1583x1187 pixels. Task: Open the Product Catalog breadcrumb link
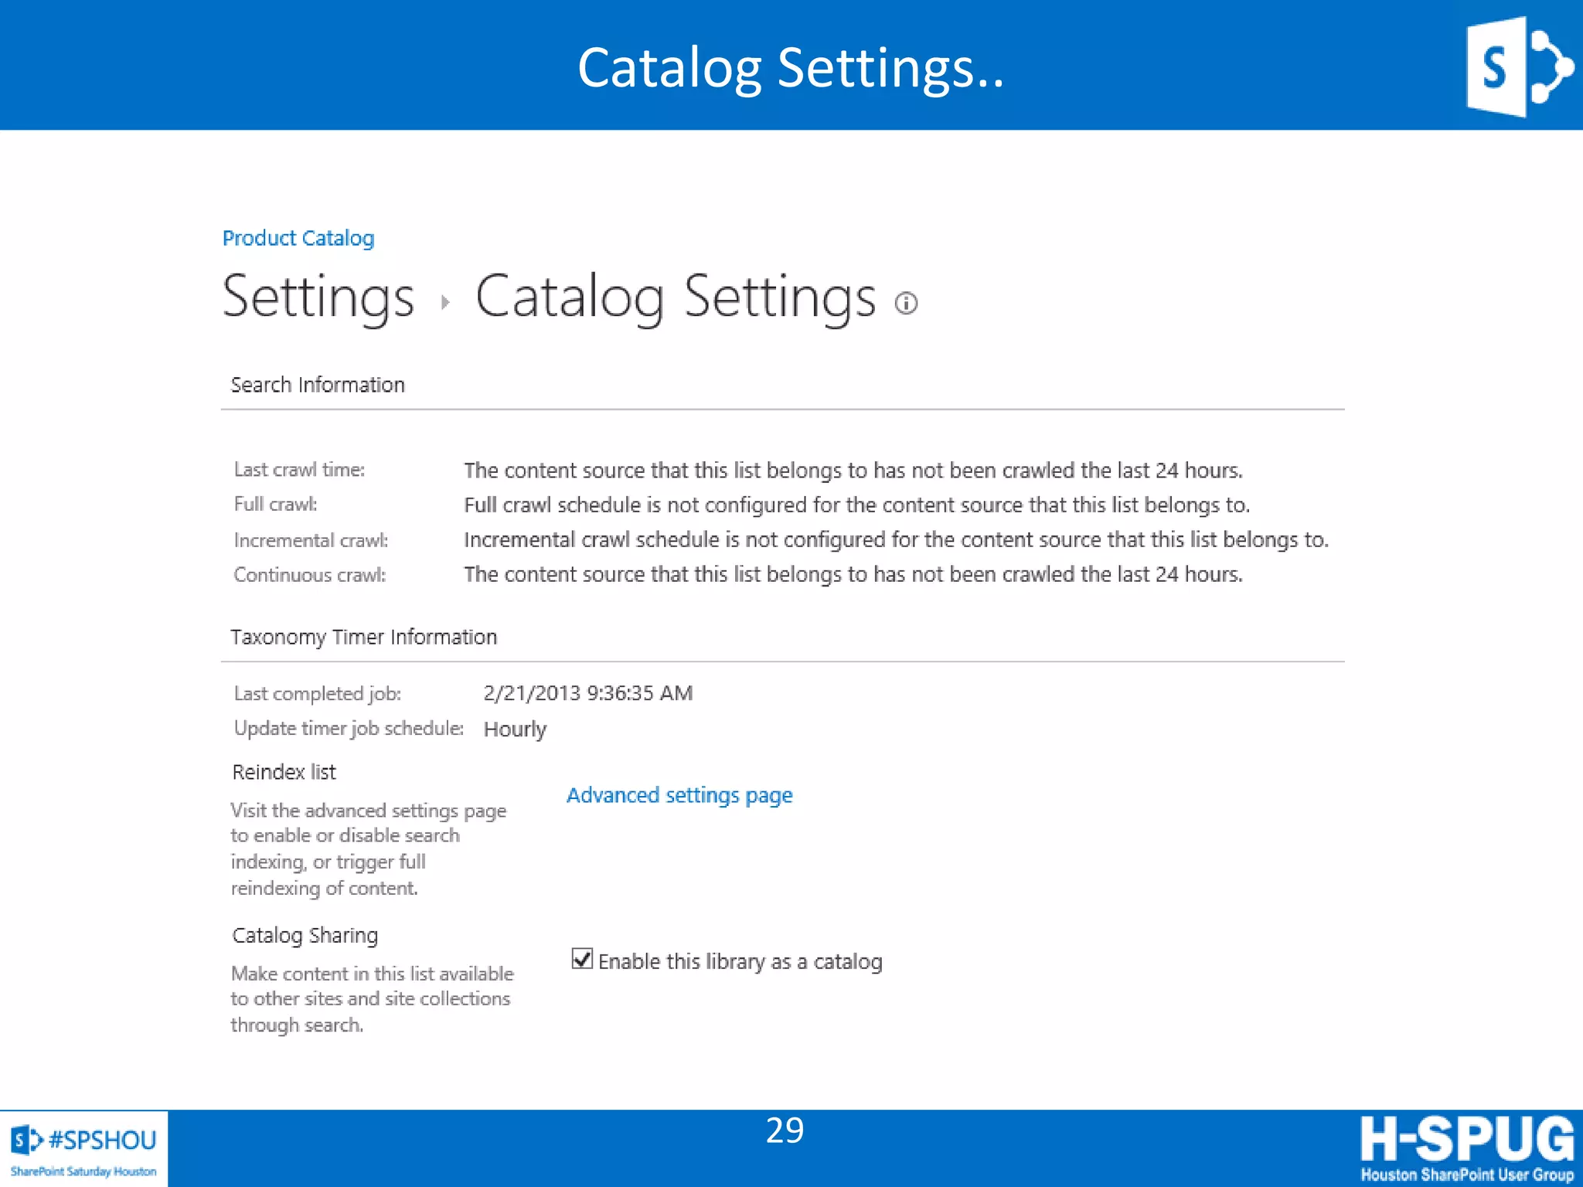point(298,238)
